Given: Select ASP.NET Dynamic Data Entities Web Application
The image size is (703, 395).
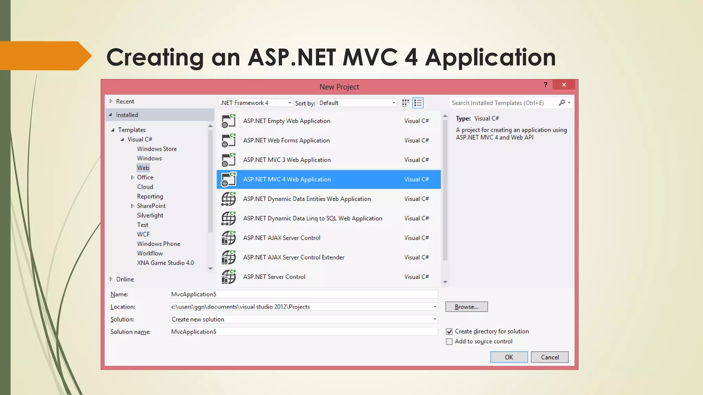Looking at the screenshot, I should (329, 199).
